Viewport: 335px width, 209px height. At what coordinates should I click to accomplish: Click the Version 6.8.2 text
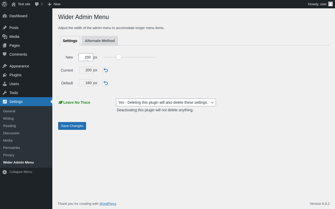pos(320,204)
